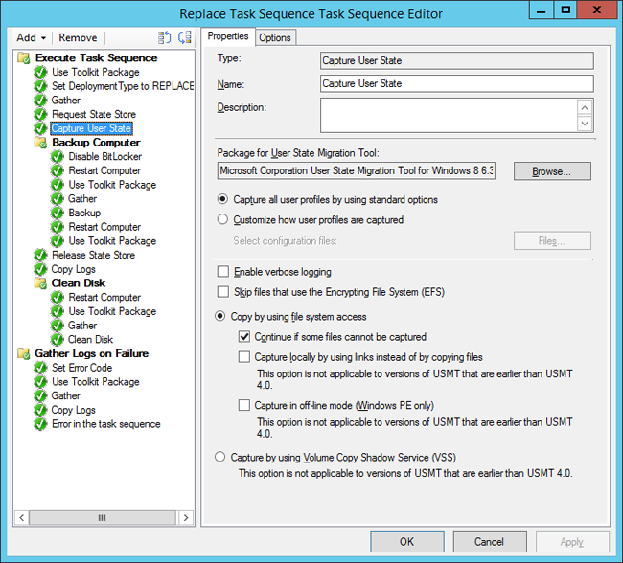Click the move step up icon

click(164, 37)
